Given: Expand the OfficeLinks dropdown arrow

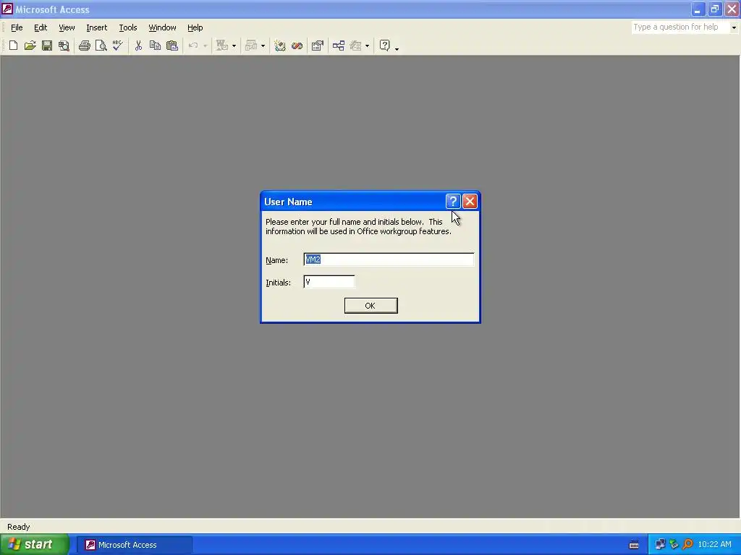Looking at the screenshot, I should coord(234,46).
